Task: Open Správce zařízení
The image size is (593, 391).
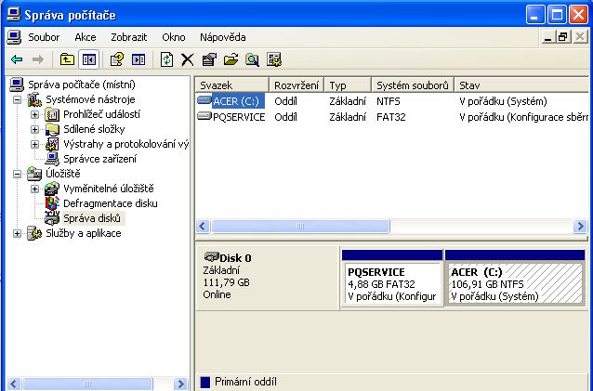Action: point(99,159)
